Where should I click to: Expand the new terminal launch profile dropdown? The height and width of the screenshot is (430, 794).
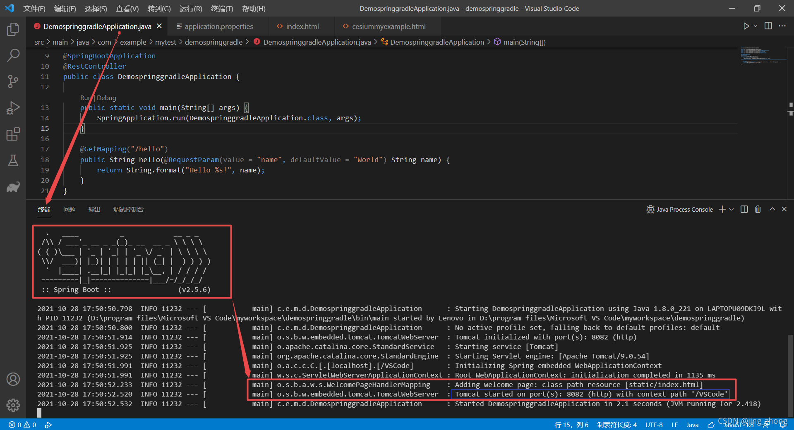[x=732, y=209]
